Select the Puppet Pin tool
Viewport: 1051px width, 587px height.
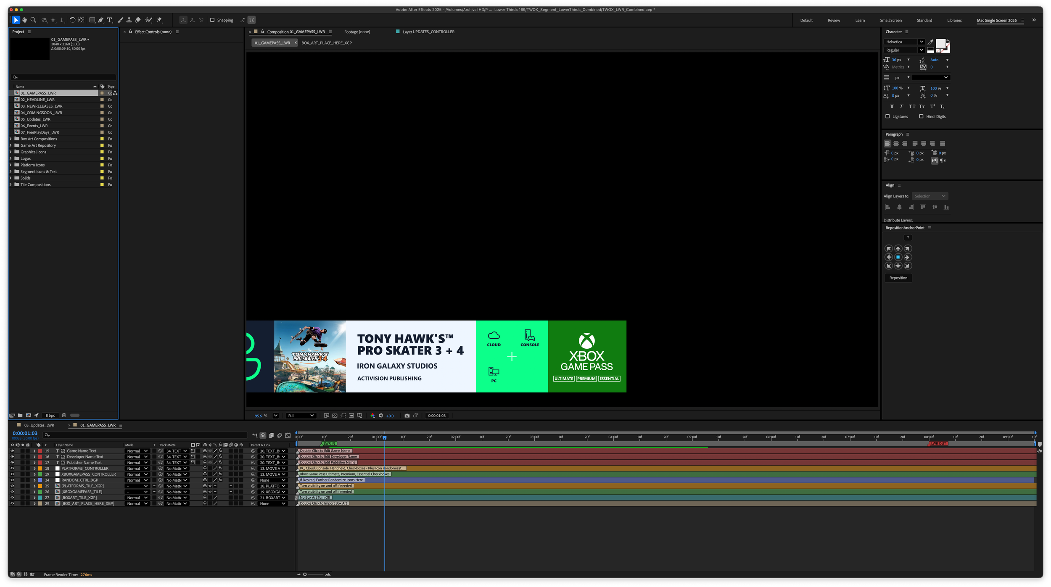pos(159,20)
